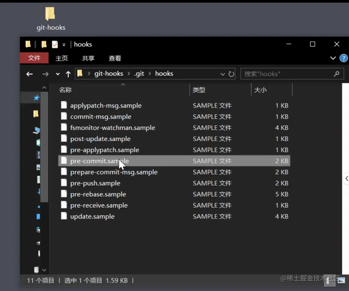349x291 pixels.
Task: Click the file icon of commit-msg.sample
Action: pos(64,116)
